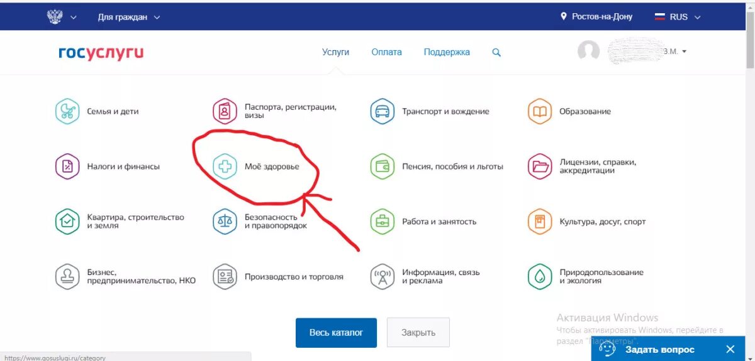Open the Квартира, строительство и земля icon
Viewport: 755px width, 361px height.
[67, 222]
